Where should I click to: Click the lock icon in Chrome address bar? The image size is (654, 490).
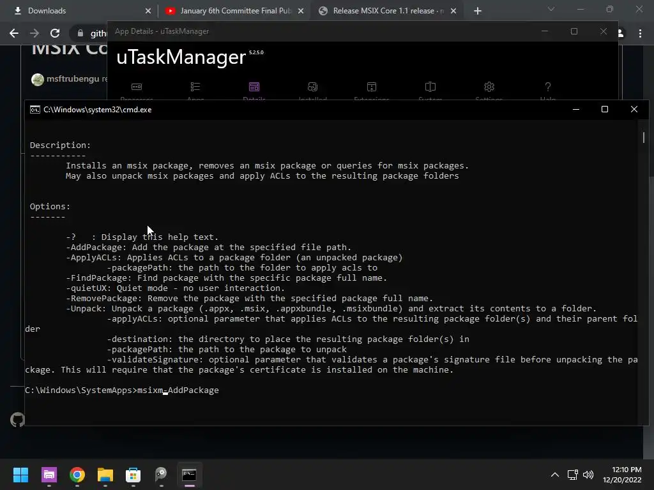click(80, 33)
